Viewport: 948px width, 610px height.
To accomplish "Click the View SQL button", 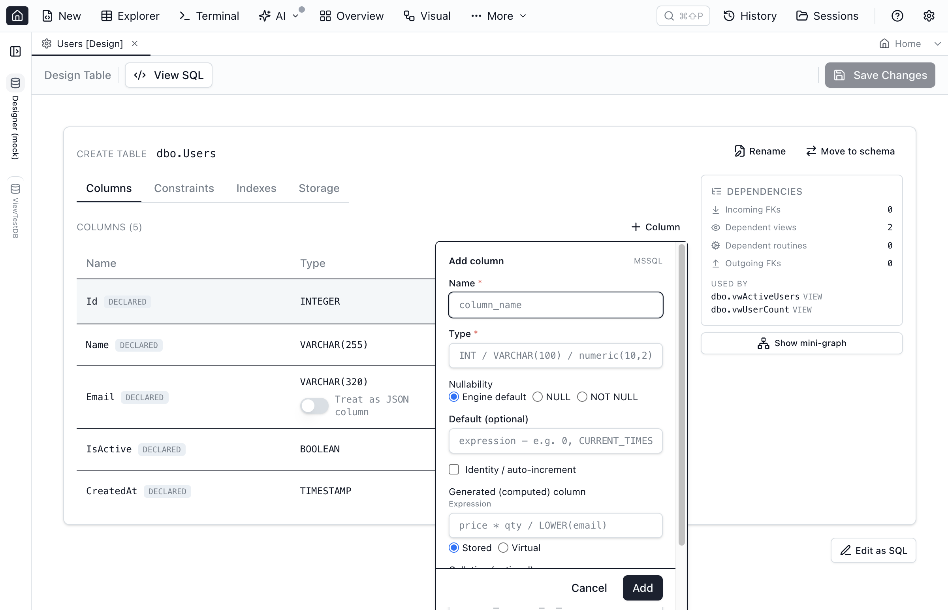I will tap(169, 75).
